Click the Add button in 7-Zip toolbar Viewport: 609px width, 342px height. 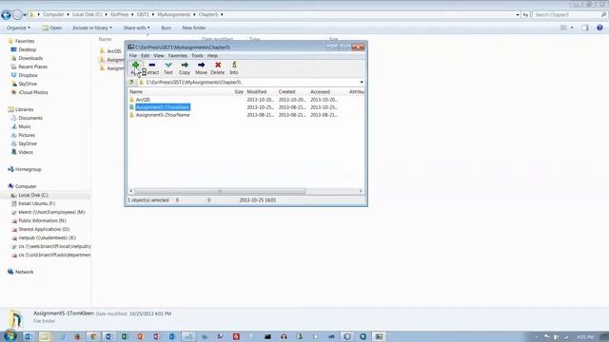(135, 67)
